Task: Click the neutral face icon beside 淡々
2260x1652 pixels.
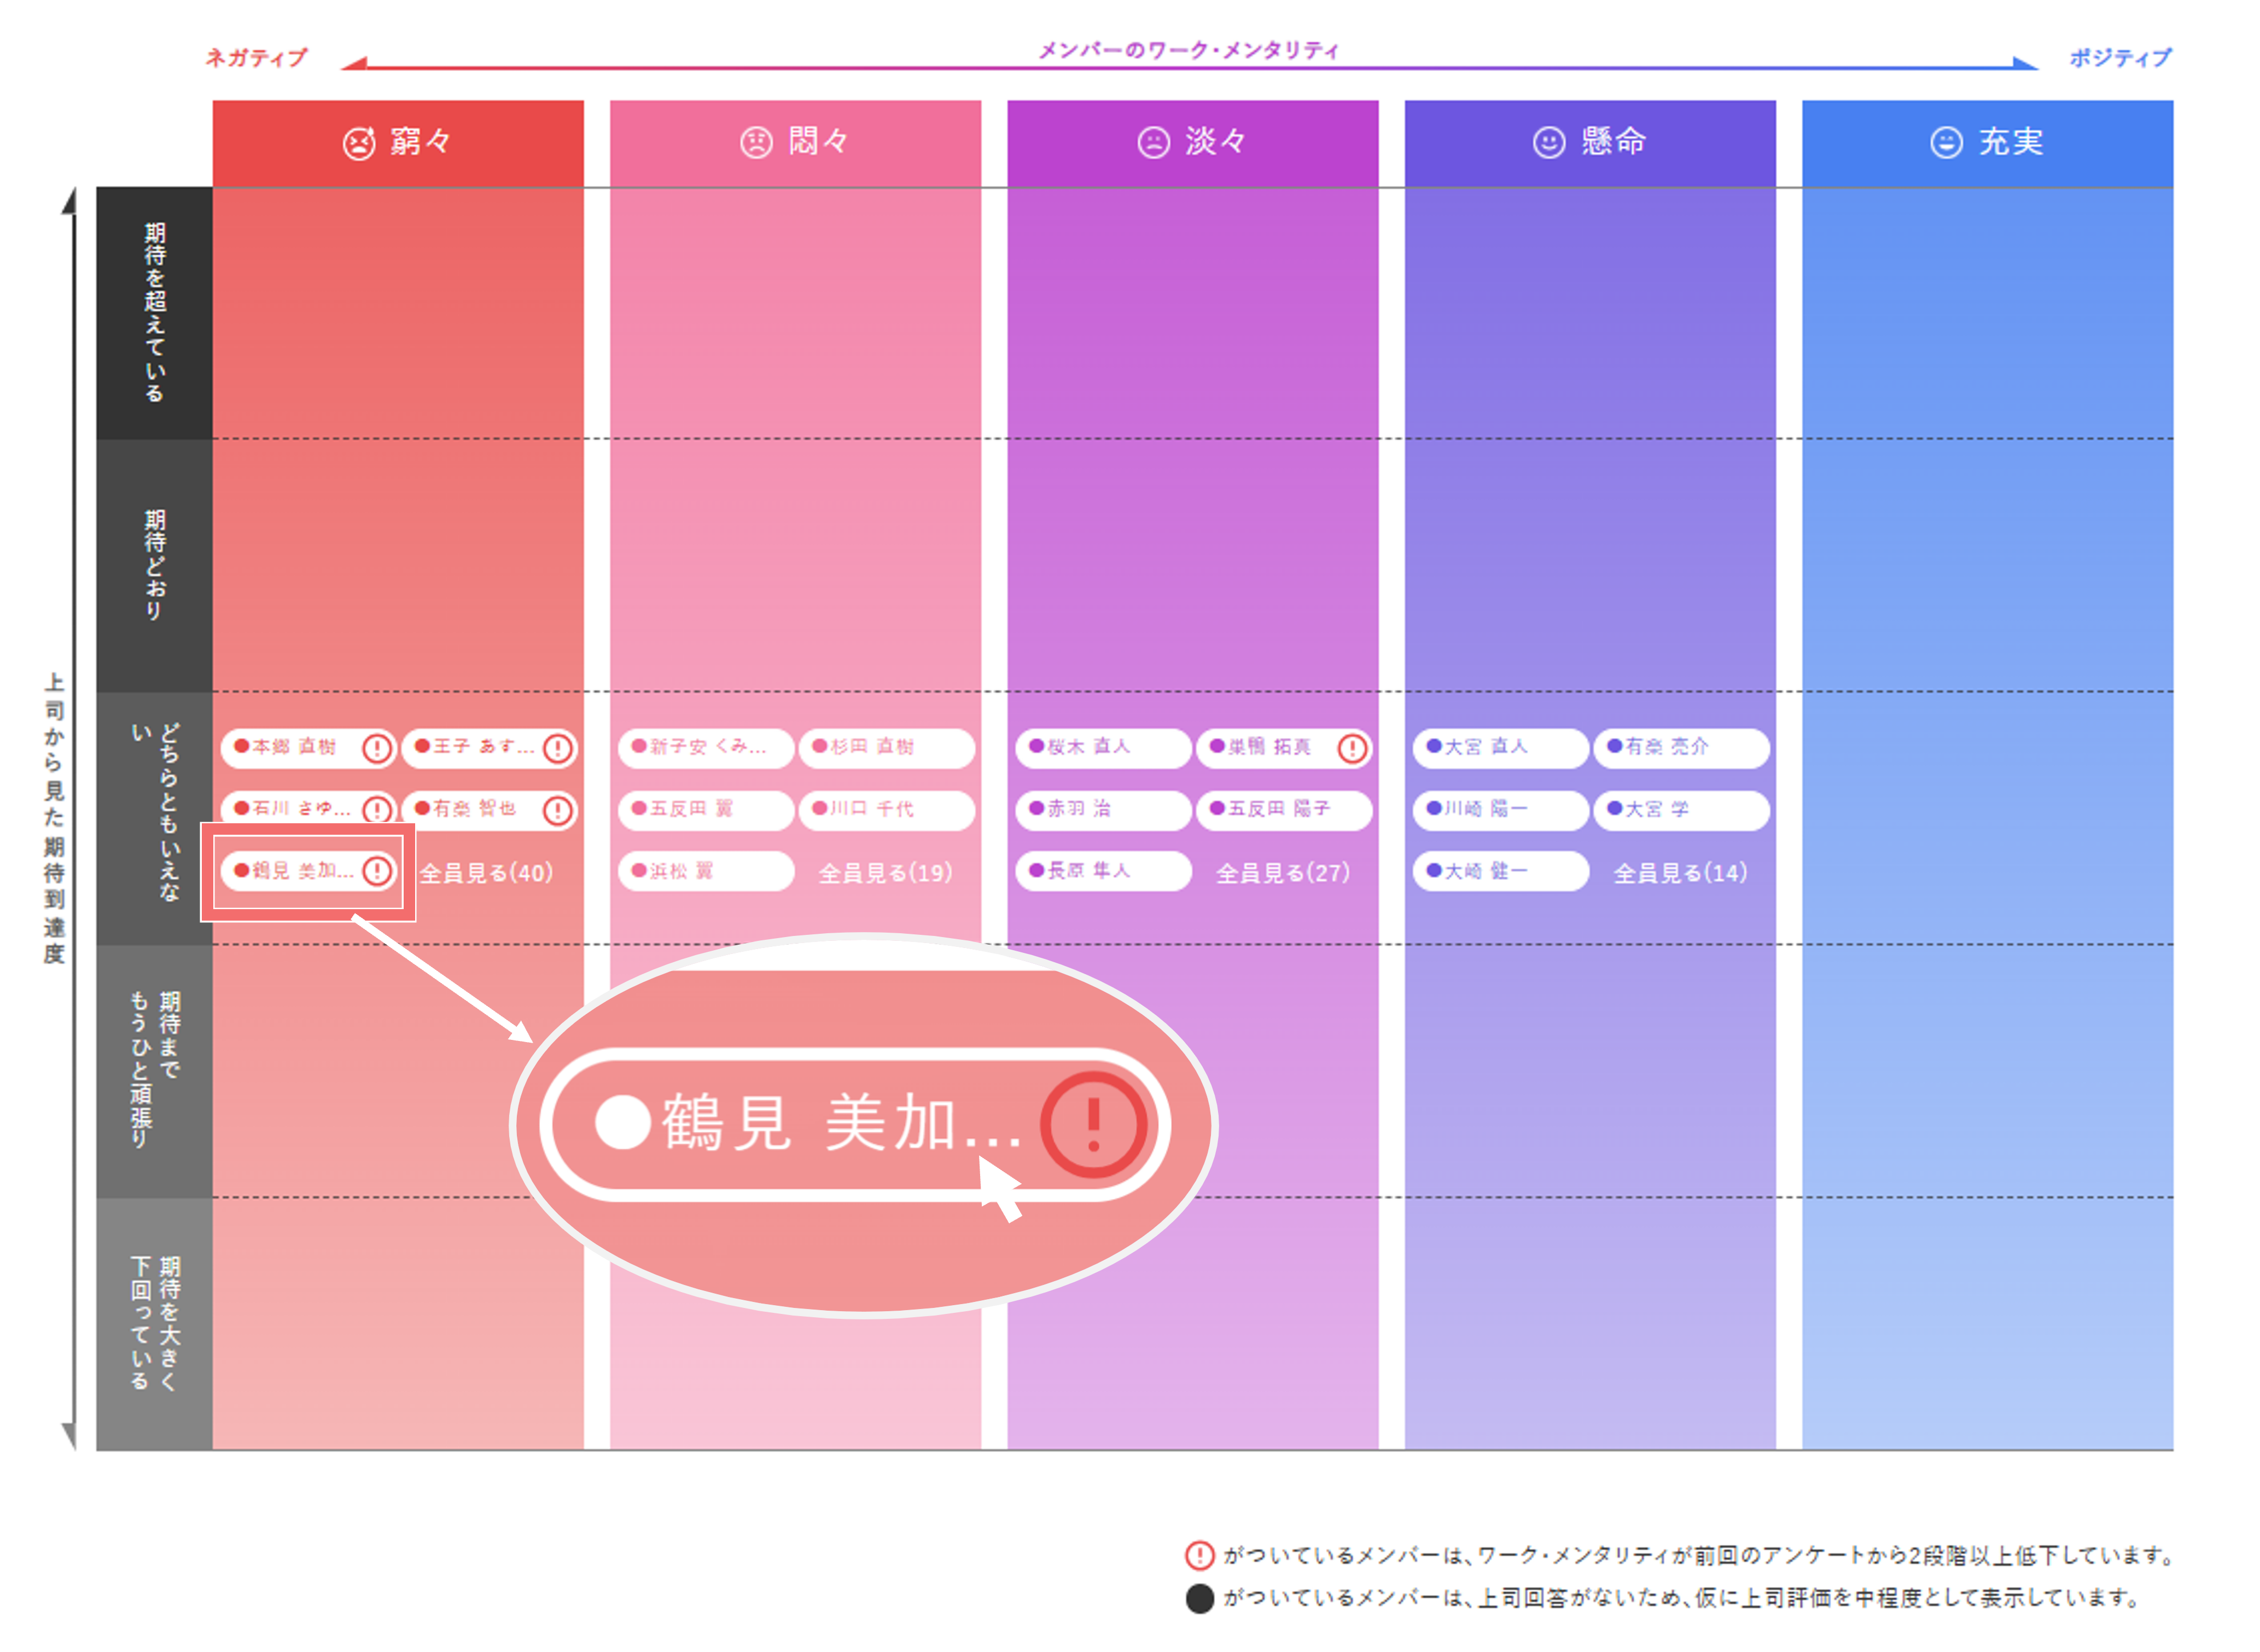Action: 1153,143
